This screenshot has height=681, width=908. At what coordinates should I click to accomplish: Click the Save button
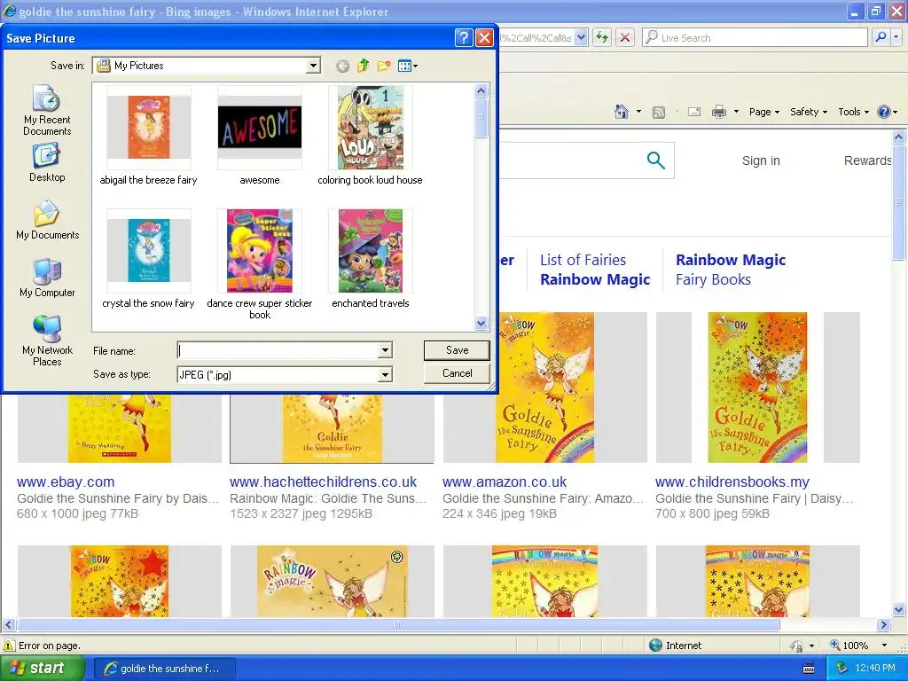pyautogui.click(x=457, y=350)
